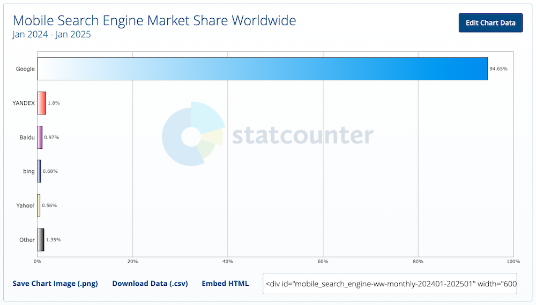Click the 60% axis tick label
The width and height of the screenshot is (536, 305).
tap(323, 261)
